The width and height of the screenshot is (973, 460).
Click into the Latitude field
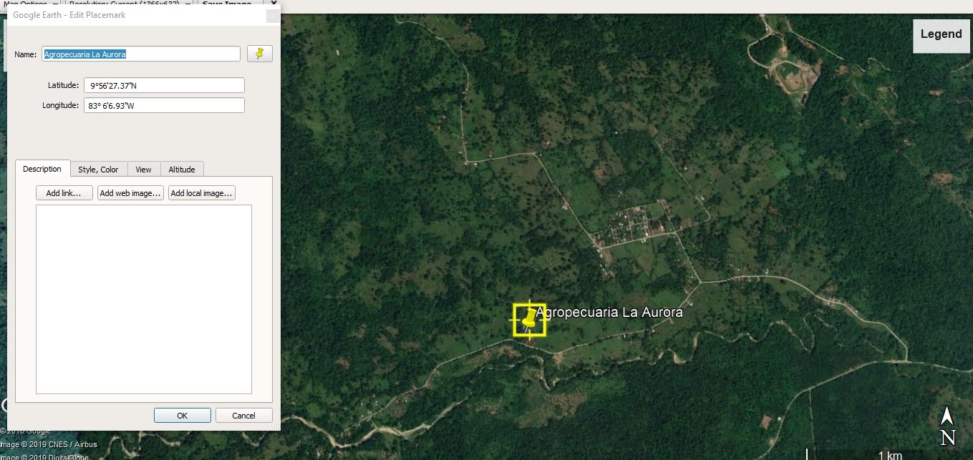164,86
